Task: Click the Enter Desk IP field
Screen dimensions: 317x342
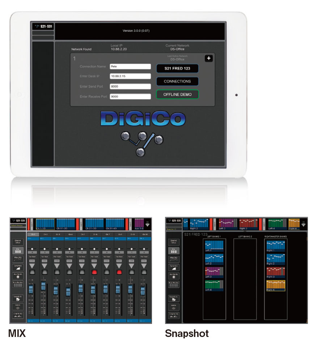Action: tap(130, 76)
